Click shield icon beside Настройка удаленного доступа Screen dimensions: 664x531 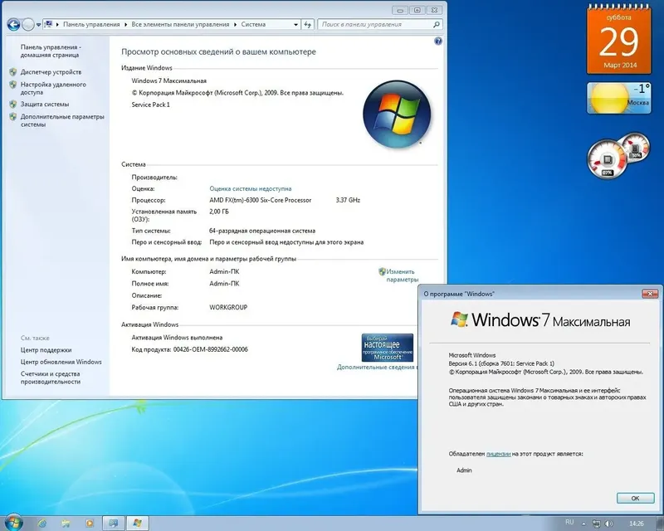coord(13,85)
